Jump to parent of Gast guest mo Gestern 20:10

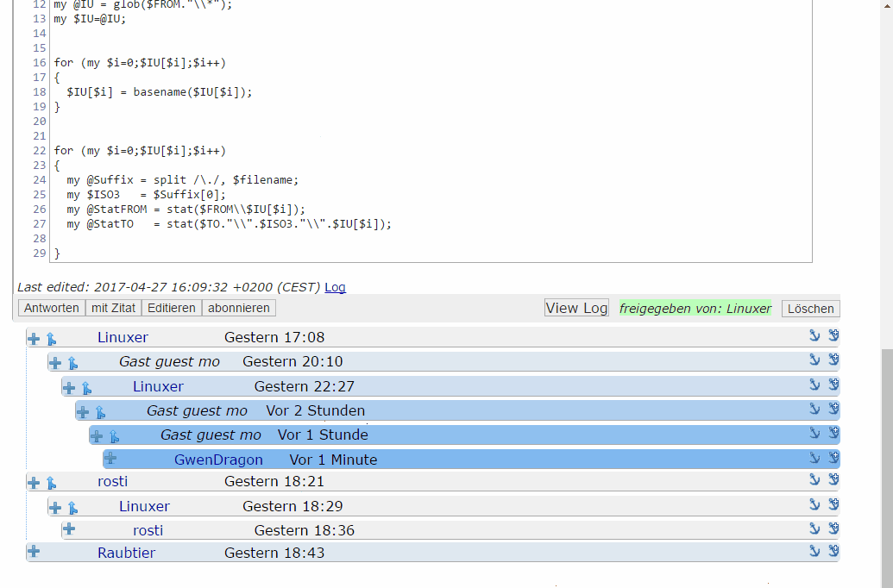tap(72, 363)
